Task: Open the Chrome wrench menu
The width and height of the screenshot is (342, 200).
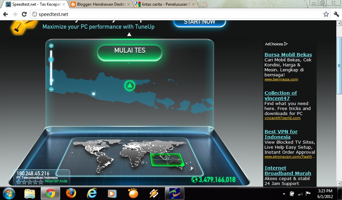Action: [x=336, y=14]
